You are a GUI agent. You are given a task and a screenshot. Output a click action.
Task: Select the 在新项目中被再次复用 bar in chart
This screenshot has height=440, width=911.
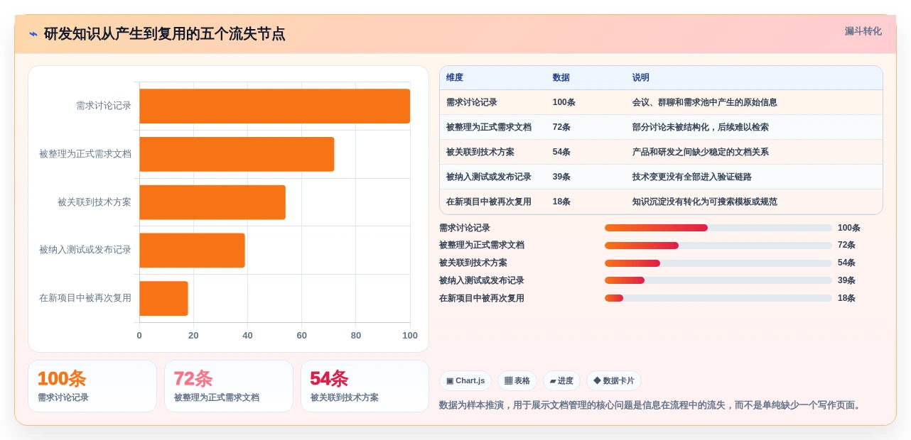tap(163, 298)
